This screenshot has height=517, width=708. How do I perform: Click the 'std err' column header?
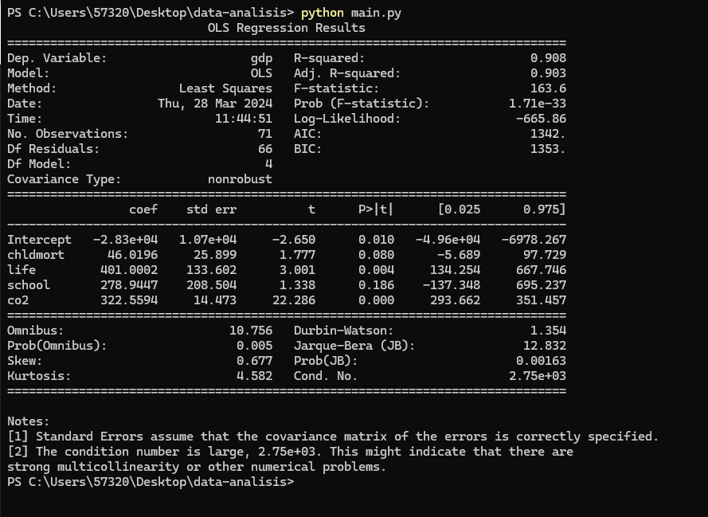(x=211, y=210)
